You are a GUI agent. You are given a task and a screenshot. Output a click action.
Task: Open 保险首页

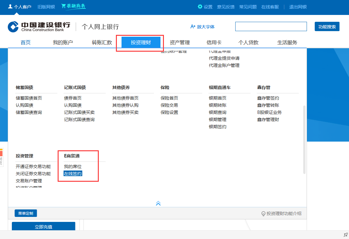point(170,98)
